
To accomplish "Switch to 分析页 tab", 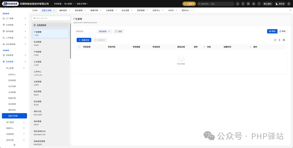I will [x=171, y=11].
